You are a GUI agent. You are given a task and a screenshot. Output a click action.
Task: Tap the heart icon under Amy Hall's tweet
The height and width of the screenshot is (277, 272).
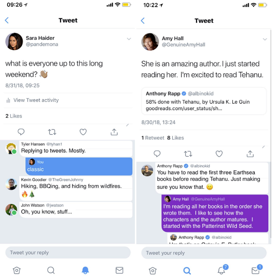pos(219,154)
